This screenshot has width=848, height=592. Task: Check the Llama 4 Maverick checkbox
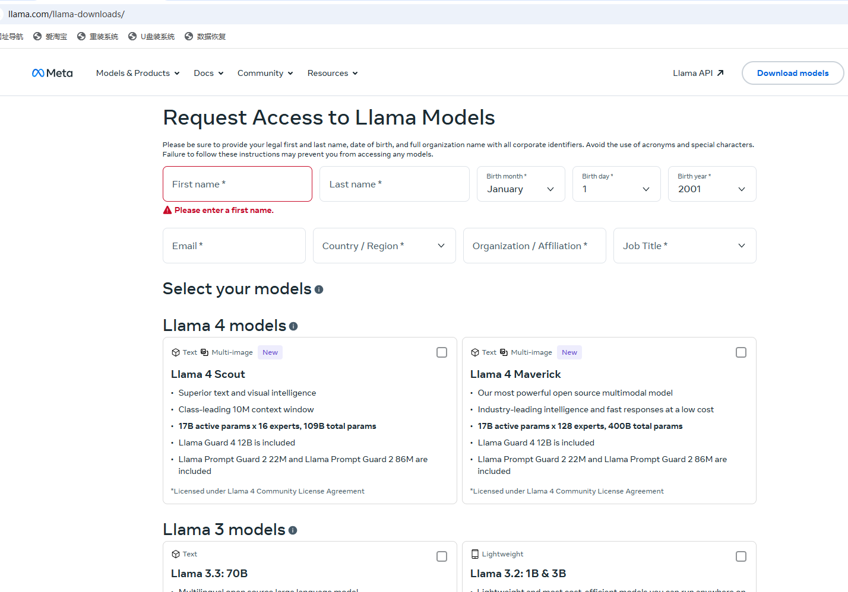pos(741,352)
